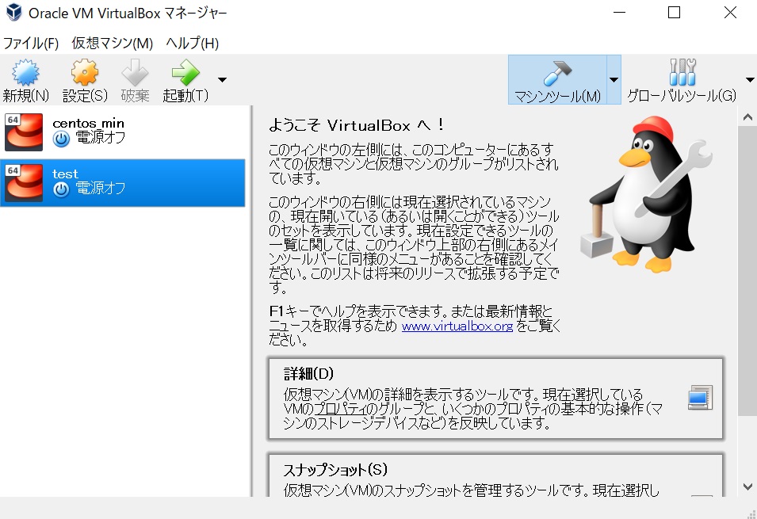Click scrollbar down arrow in welcome pane
This screenshot has width=757, height=519.
[x=747, y=487]
